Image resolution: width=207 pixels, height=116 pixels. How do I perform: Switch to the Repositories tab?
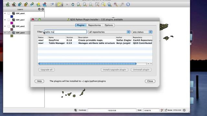[94, 25]
